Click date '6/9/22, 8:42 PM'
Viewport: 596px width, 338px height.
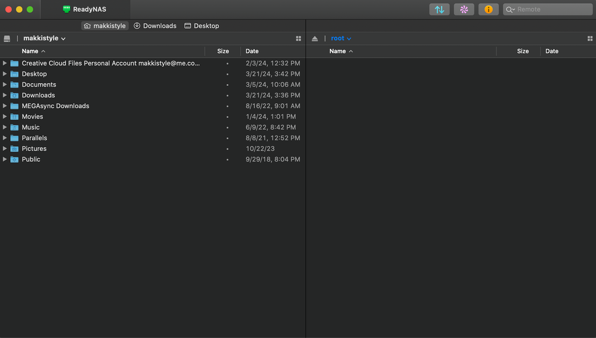271,127
